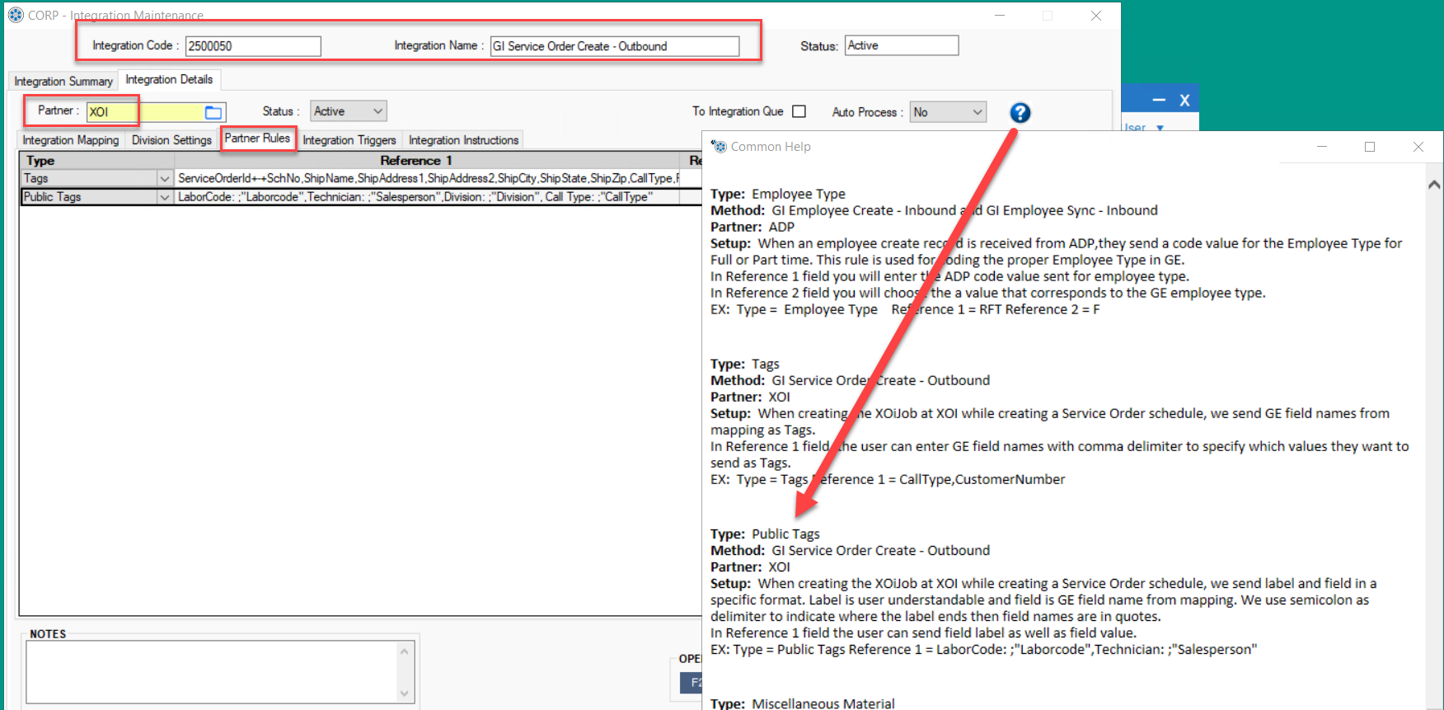Screen dimensions: 1444x710
Task: Minimize the blue background window
Action: pos(1159,101)
